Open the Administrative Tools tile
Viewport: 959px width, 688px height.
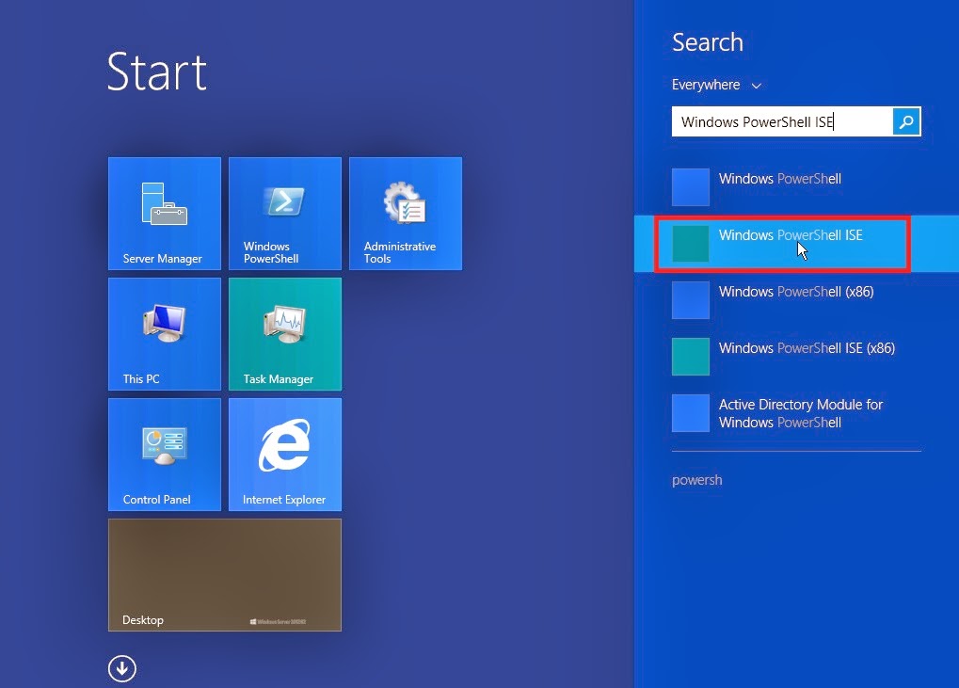click(x=406, y=214)
